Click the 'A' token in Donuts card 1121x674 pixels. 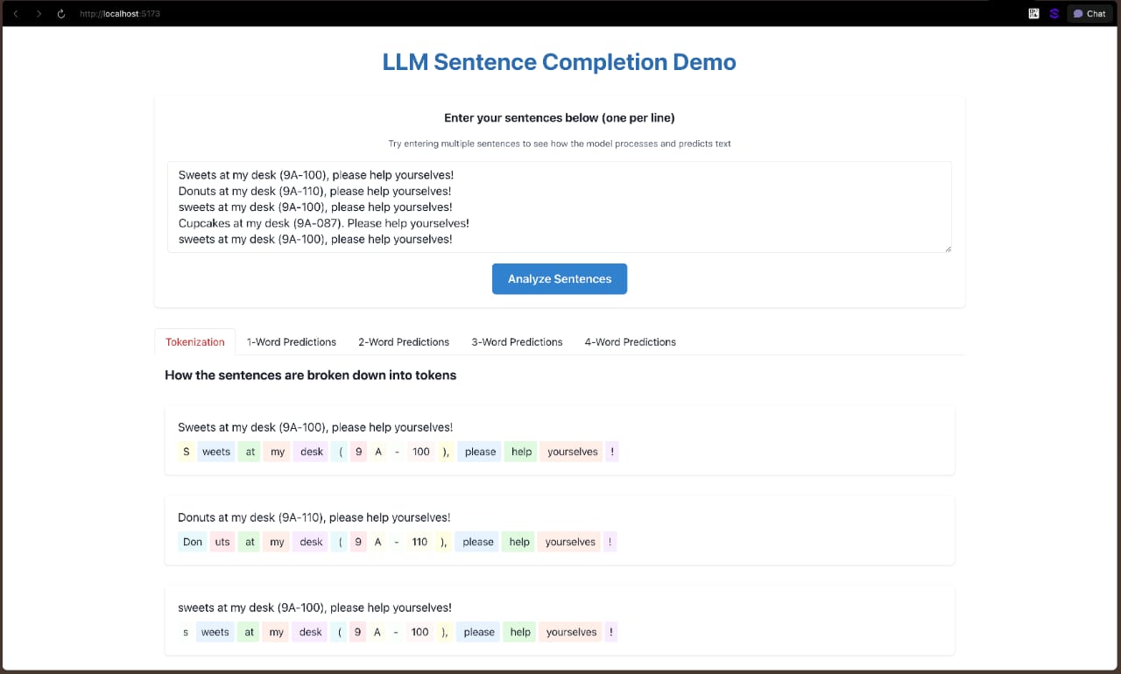tap(378, 542)
